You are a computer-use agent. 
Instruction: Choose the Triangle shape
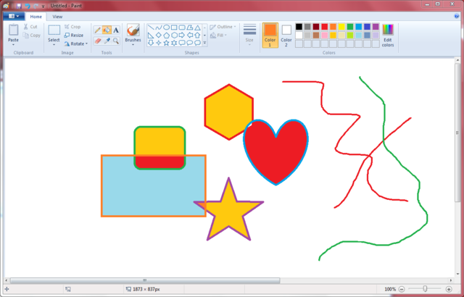pyautogui.click(x=197, y=28)
